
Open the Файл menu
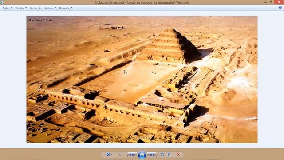(x=6, y=8)
